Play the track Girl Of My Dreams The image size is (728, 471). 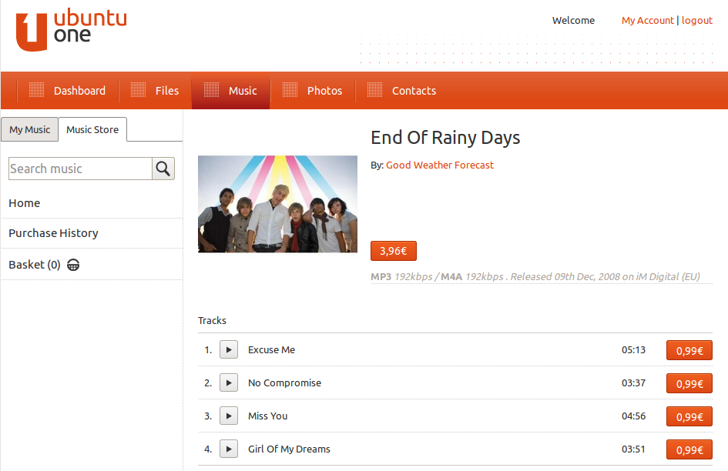[229, 449]
